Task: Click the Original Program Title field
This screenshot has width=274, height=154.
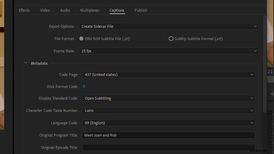Action: pos(169,135)
